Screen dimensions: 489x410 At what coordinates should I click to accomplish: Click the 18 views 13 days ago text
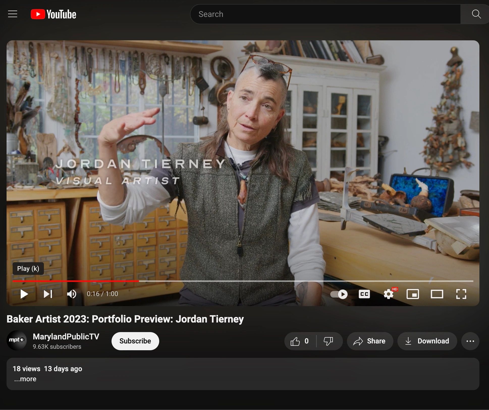pos(47,369)
